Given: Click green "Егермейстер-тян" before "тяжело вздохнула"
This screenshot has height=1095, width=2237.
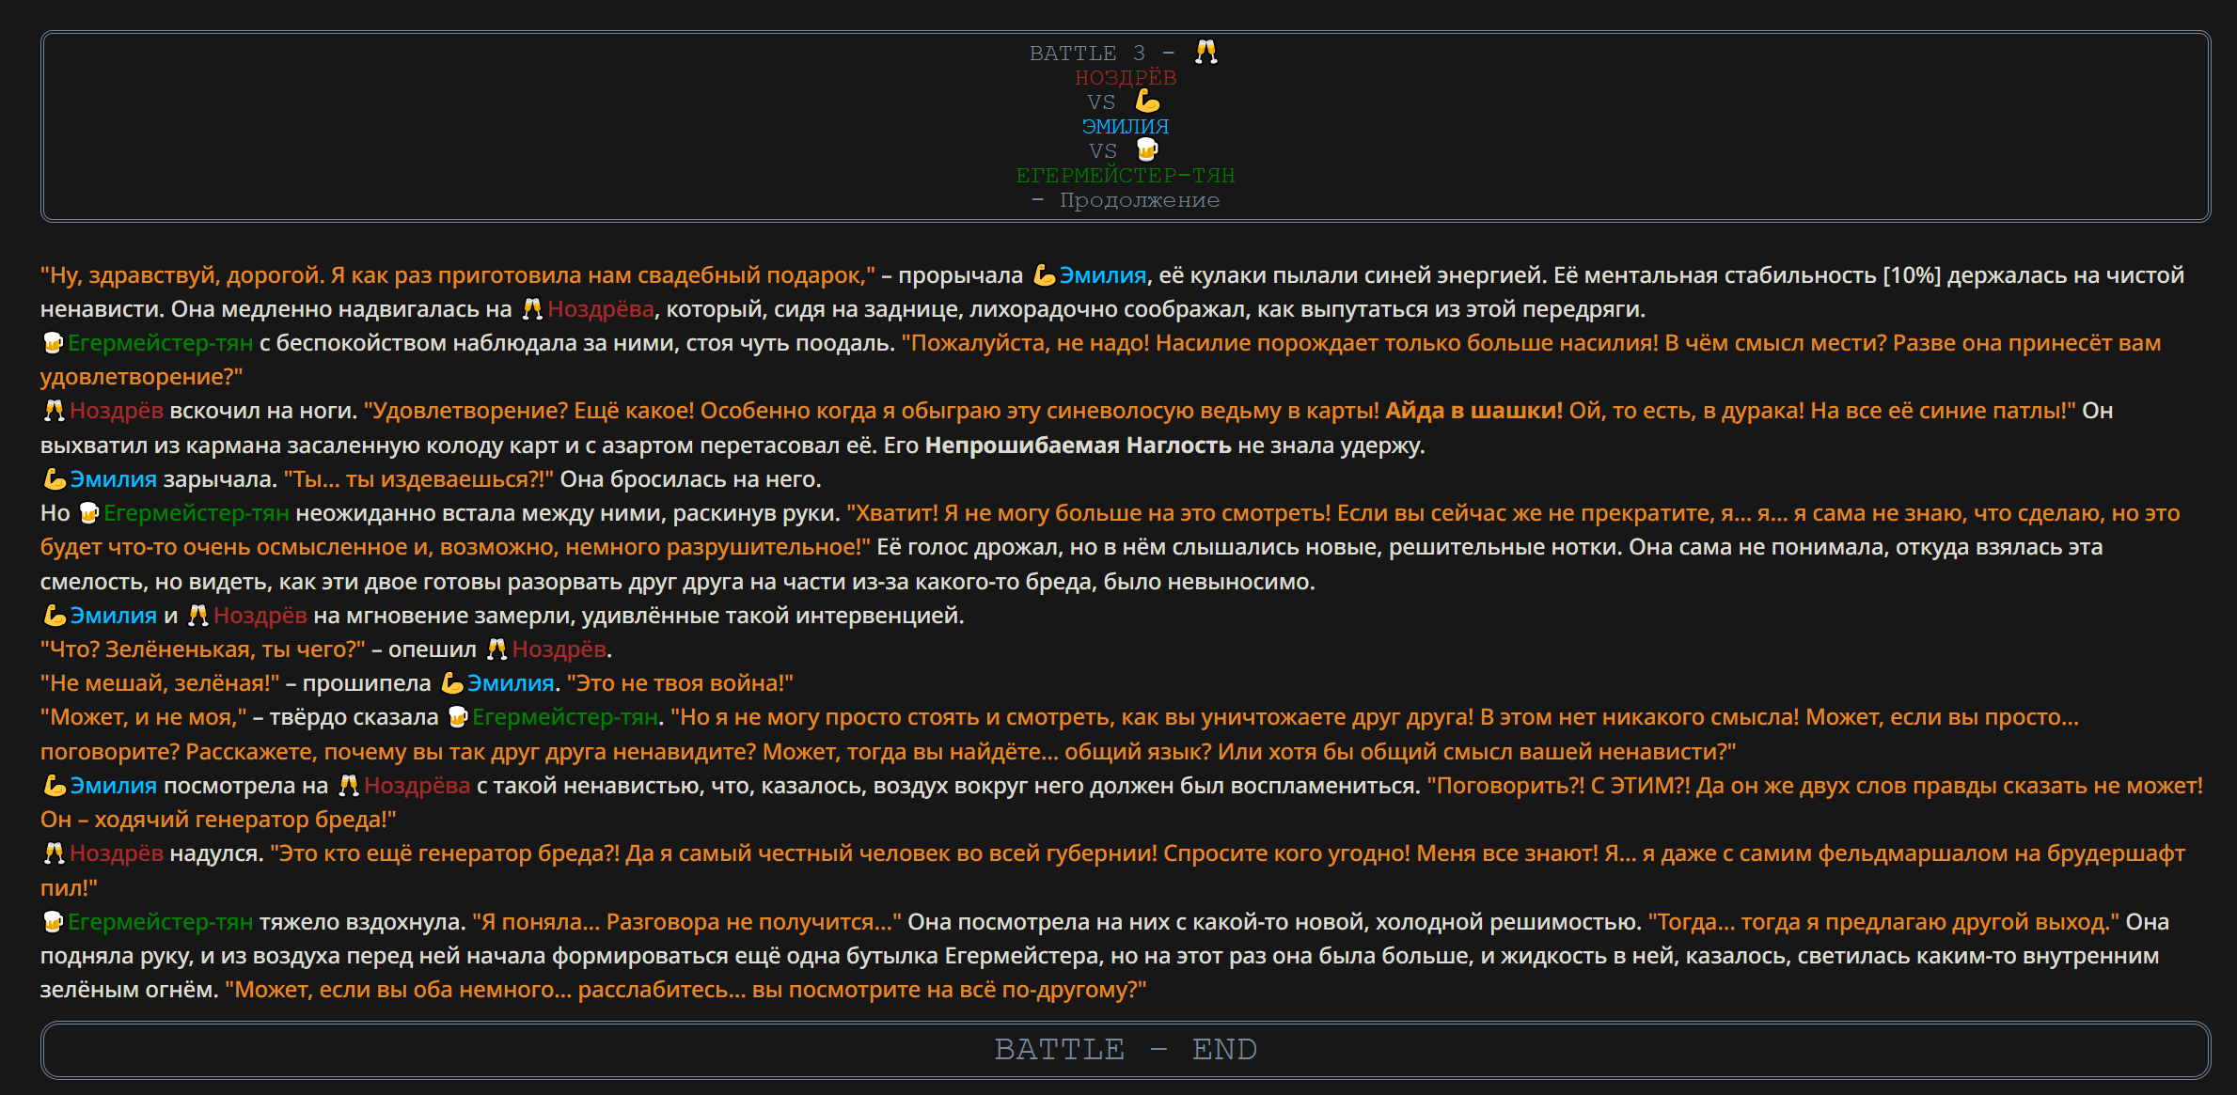Looking at the screenshot, I should 161,922.
